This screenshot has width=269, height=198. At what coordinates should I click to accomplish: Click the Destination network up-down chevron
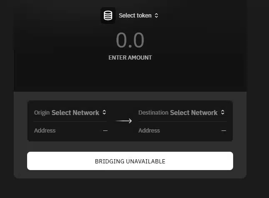point(223,112)
